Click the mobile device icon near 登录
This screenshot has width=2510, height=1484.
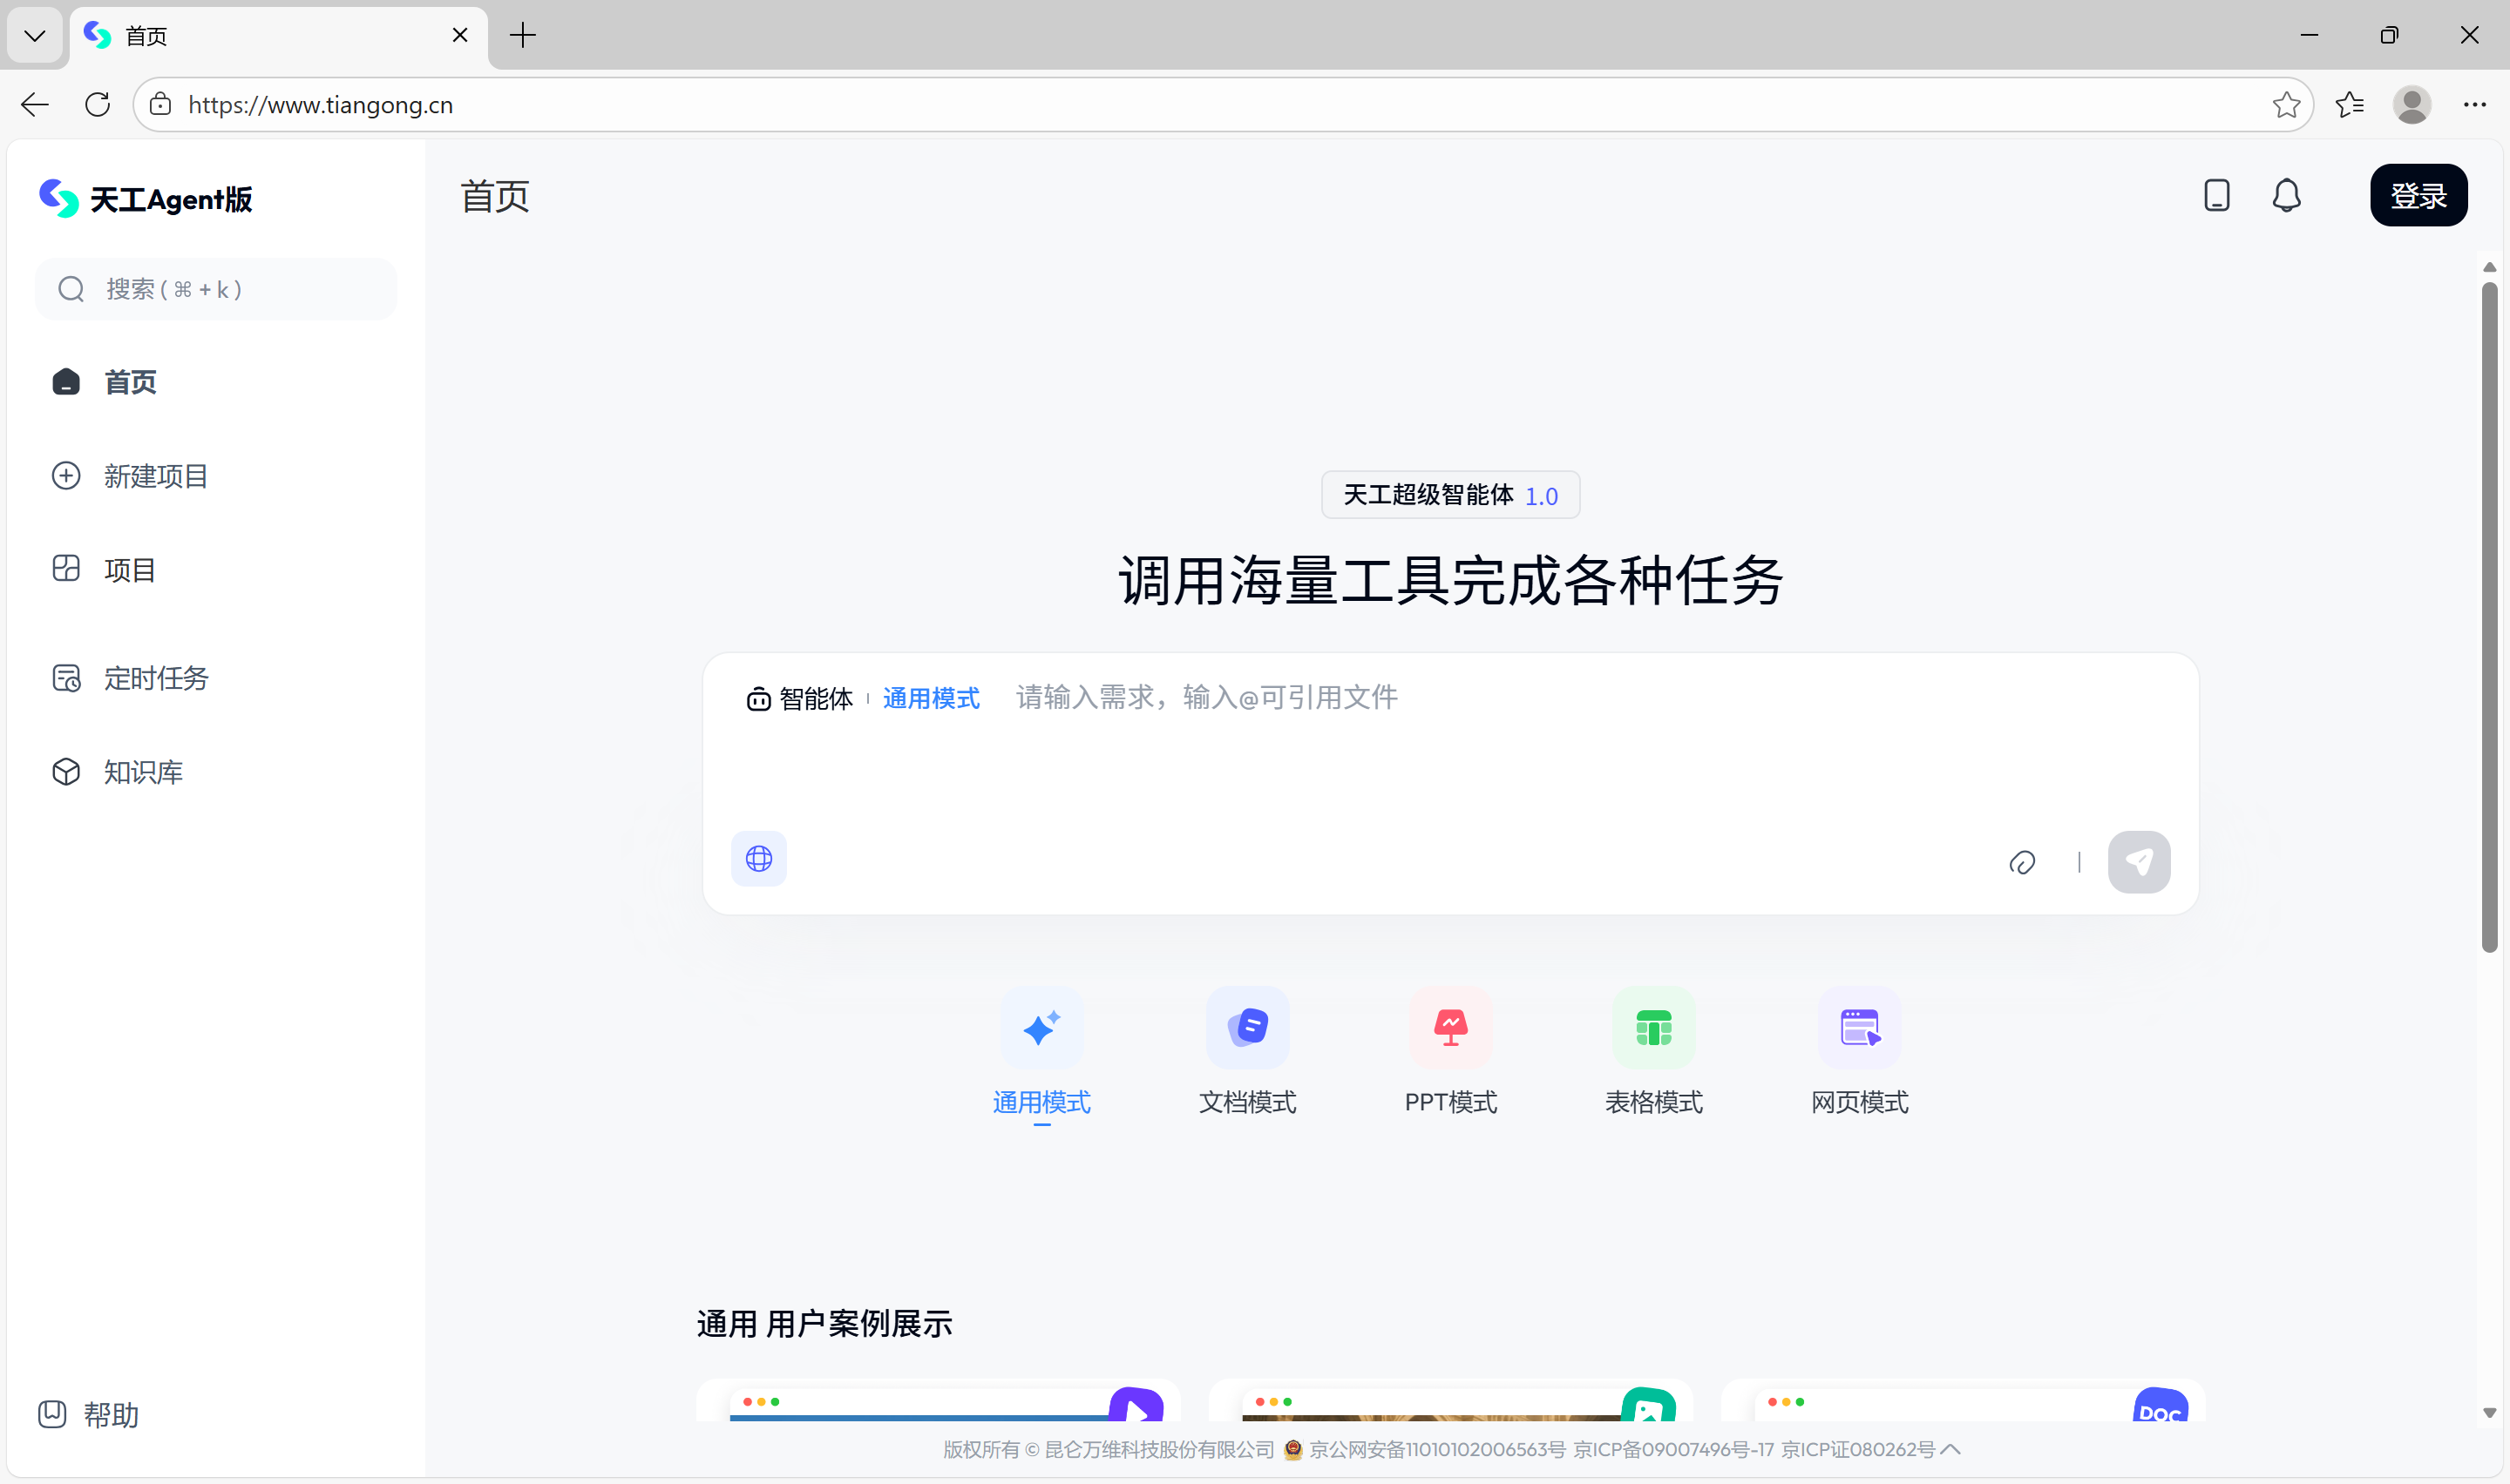coord(2216,195)
